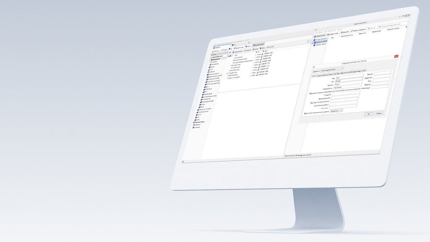Click the Мобильный phone field
430x242 pixels.
pyautogui.click(x=380, y=87)
